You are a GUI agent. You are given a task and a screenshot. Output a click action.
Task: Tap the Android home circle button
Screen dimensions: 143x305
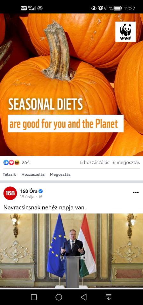(59, 297)
